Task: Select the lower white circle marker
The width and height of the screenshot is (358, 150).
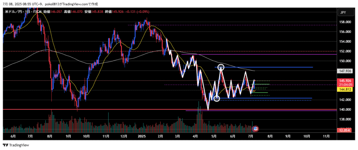Action: coord(216,99)
